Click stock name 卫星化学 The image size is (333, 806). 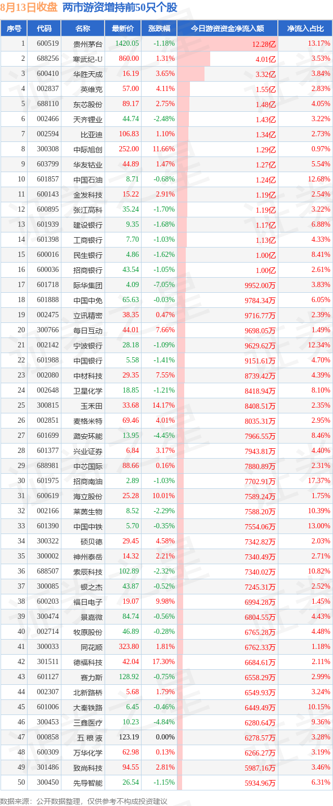click(x=88, y=391)
